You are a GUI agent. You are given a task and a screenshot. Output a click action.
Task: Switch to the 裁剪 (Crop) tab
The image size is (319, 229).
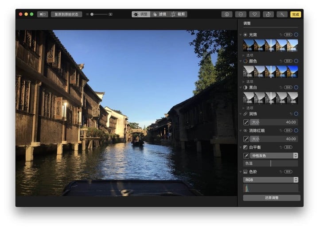(x=179, y=14)
